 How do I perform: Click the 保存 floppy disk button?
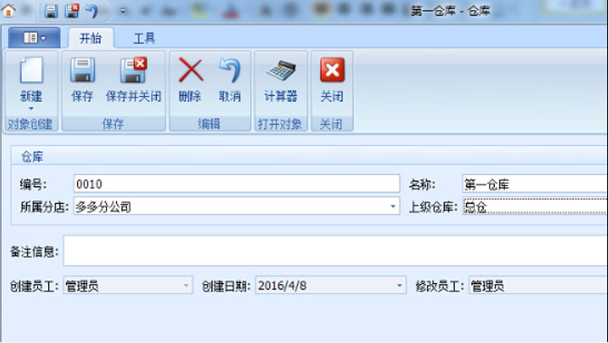tap(82, 81)
